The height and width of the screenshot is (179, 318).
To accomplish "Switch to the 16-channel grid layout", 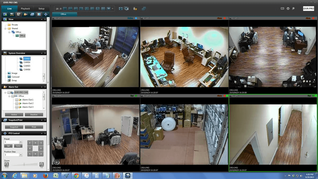I will pos(103,8).
